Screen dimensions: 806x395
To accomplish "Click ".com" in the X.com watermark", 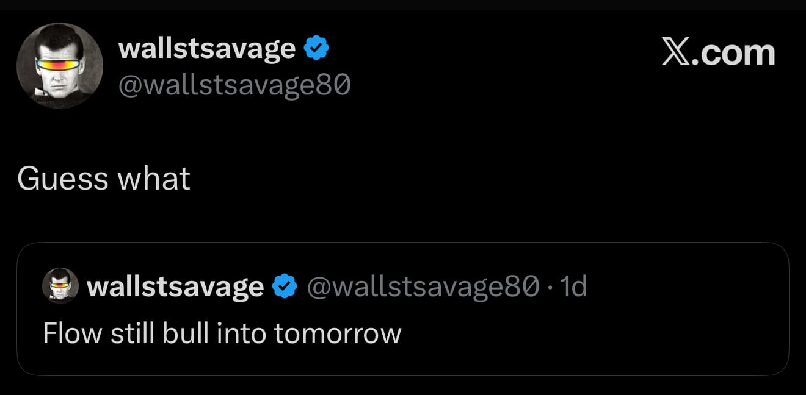I will pos(738,53).
